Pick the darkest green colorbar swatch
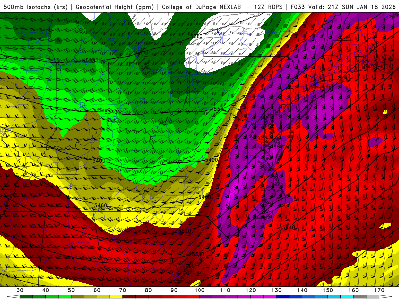Screen dimensions: 399x299 pyautogui.click(x=26, y=296)
